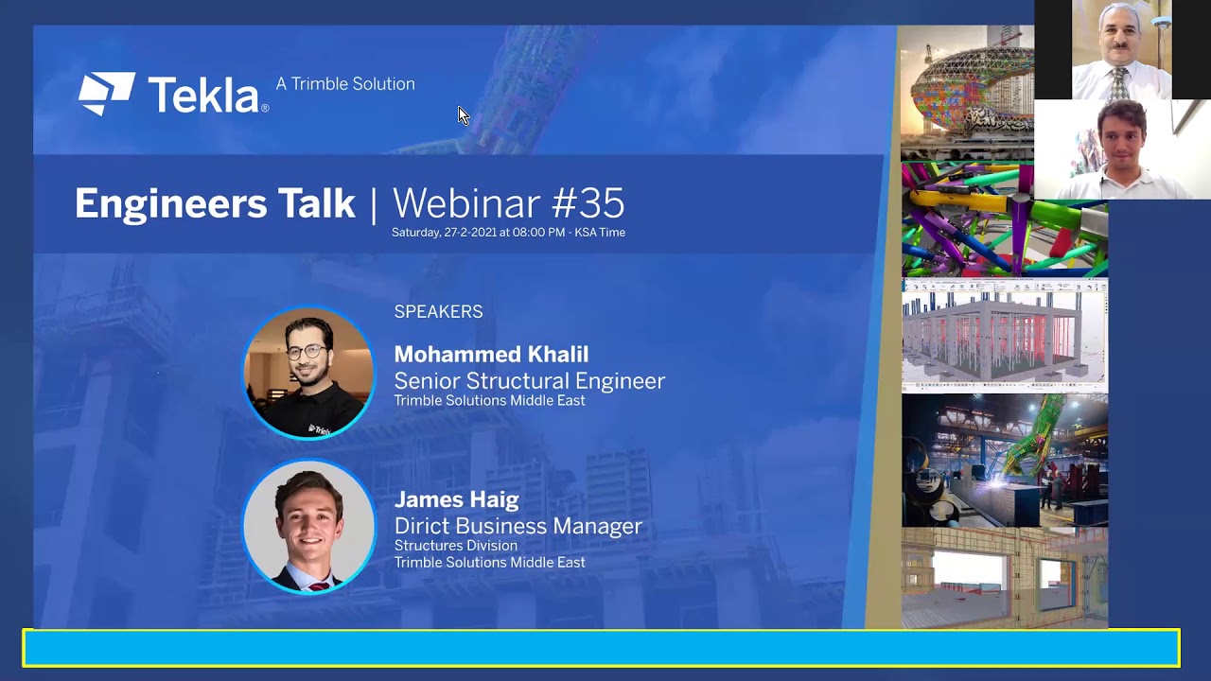
Task: Click the 'SPEAKERS' label
Action: pos(438,312)
